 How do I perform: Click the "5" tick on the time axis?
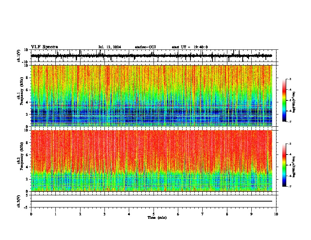(154, 214)
